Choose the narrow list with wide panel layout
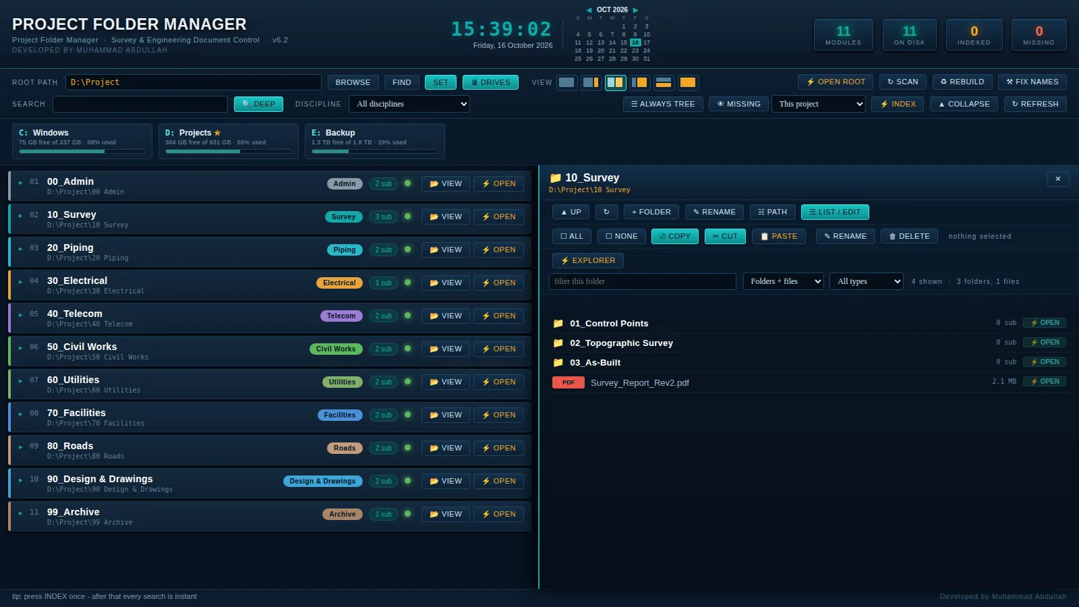 click(639, 82)
